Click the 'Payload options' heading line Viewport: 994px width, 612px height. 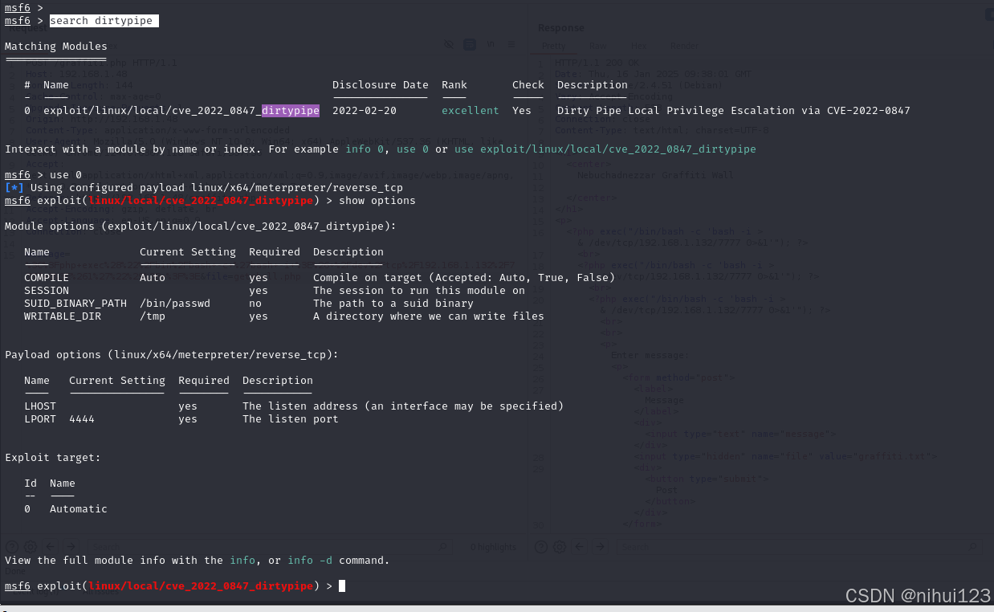(172, 354)
